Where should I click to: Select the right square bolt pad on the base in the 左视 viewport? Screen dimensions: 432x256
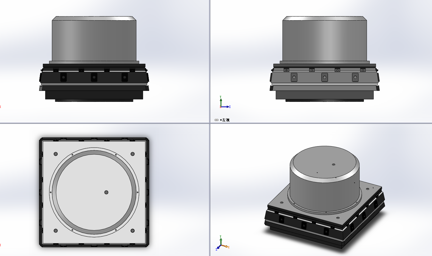click(355, 77)
